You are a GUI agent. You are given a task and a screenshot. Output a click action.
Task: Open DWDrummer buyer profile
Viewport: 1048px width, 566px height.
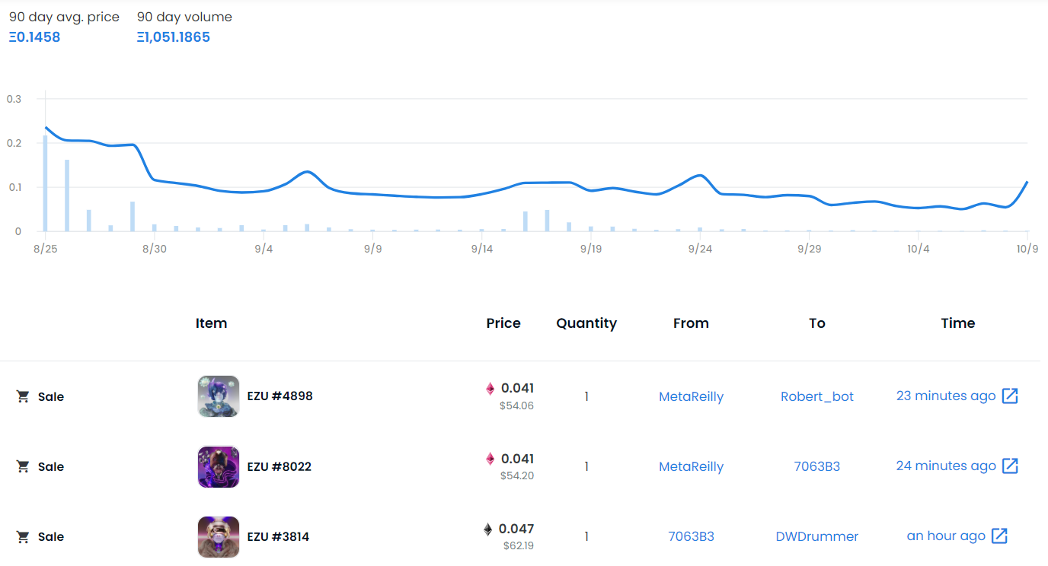point(817,536)
